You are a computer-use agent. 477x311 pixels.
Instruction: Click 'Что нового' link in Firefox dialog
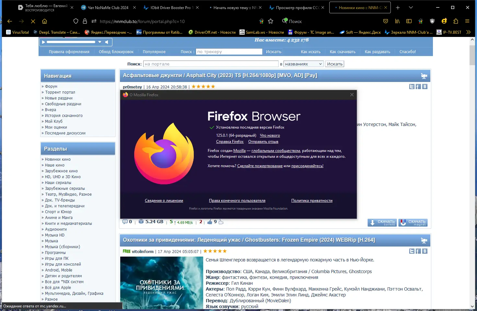pyautogui.click(x=270, y=135)
